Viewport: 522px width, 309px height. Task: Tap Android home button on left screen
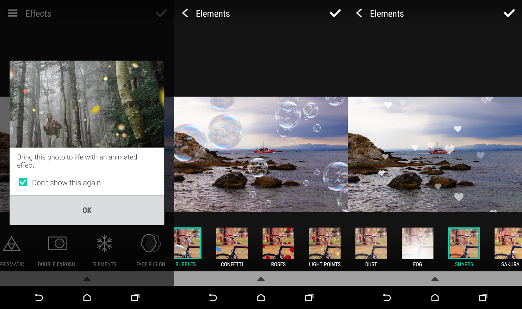coord(87,297)
